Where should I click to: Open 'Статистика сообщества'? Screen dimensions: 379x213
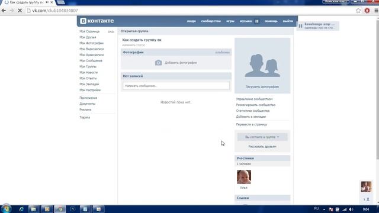click(x=253, y=111)
